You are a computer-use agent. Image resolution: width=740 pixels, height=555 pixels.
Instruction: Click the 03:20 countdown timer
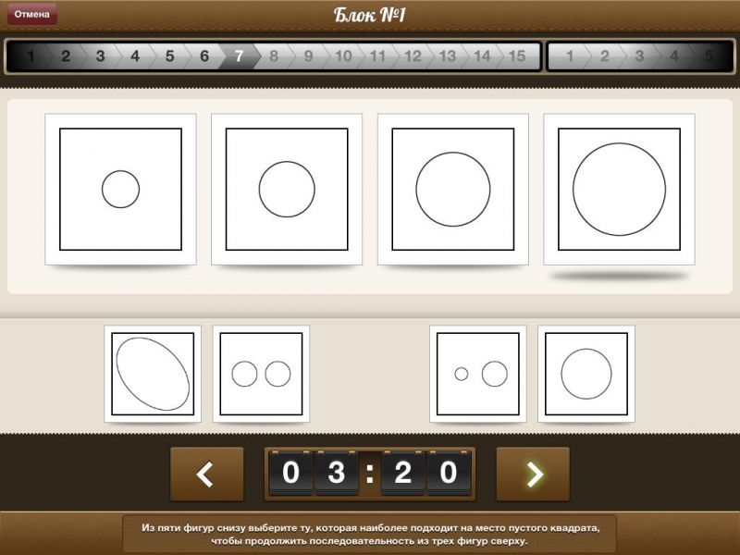pyautogui.click(x=370, y=474)
